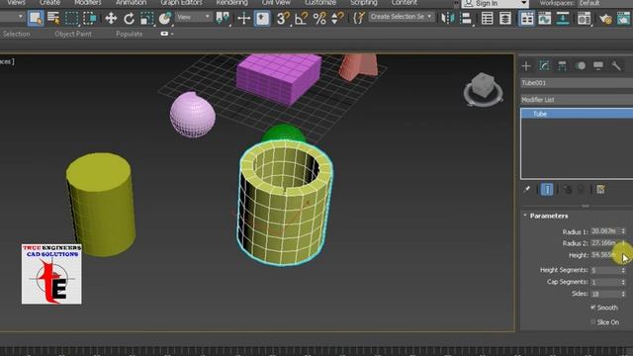This screenshot has width=633, height=356.
Task: Click the Height Segments spinner arrows
Action: coord(623,270)
